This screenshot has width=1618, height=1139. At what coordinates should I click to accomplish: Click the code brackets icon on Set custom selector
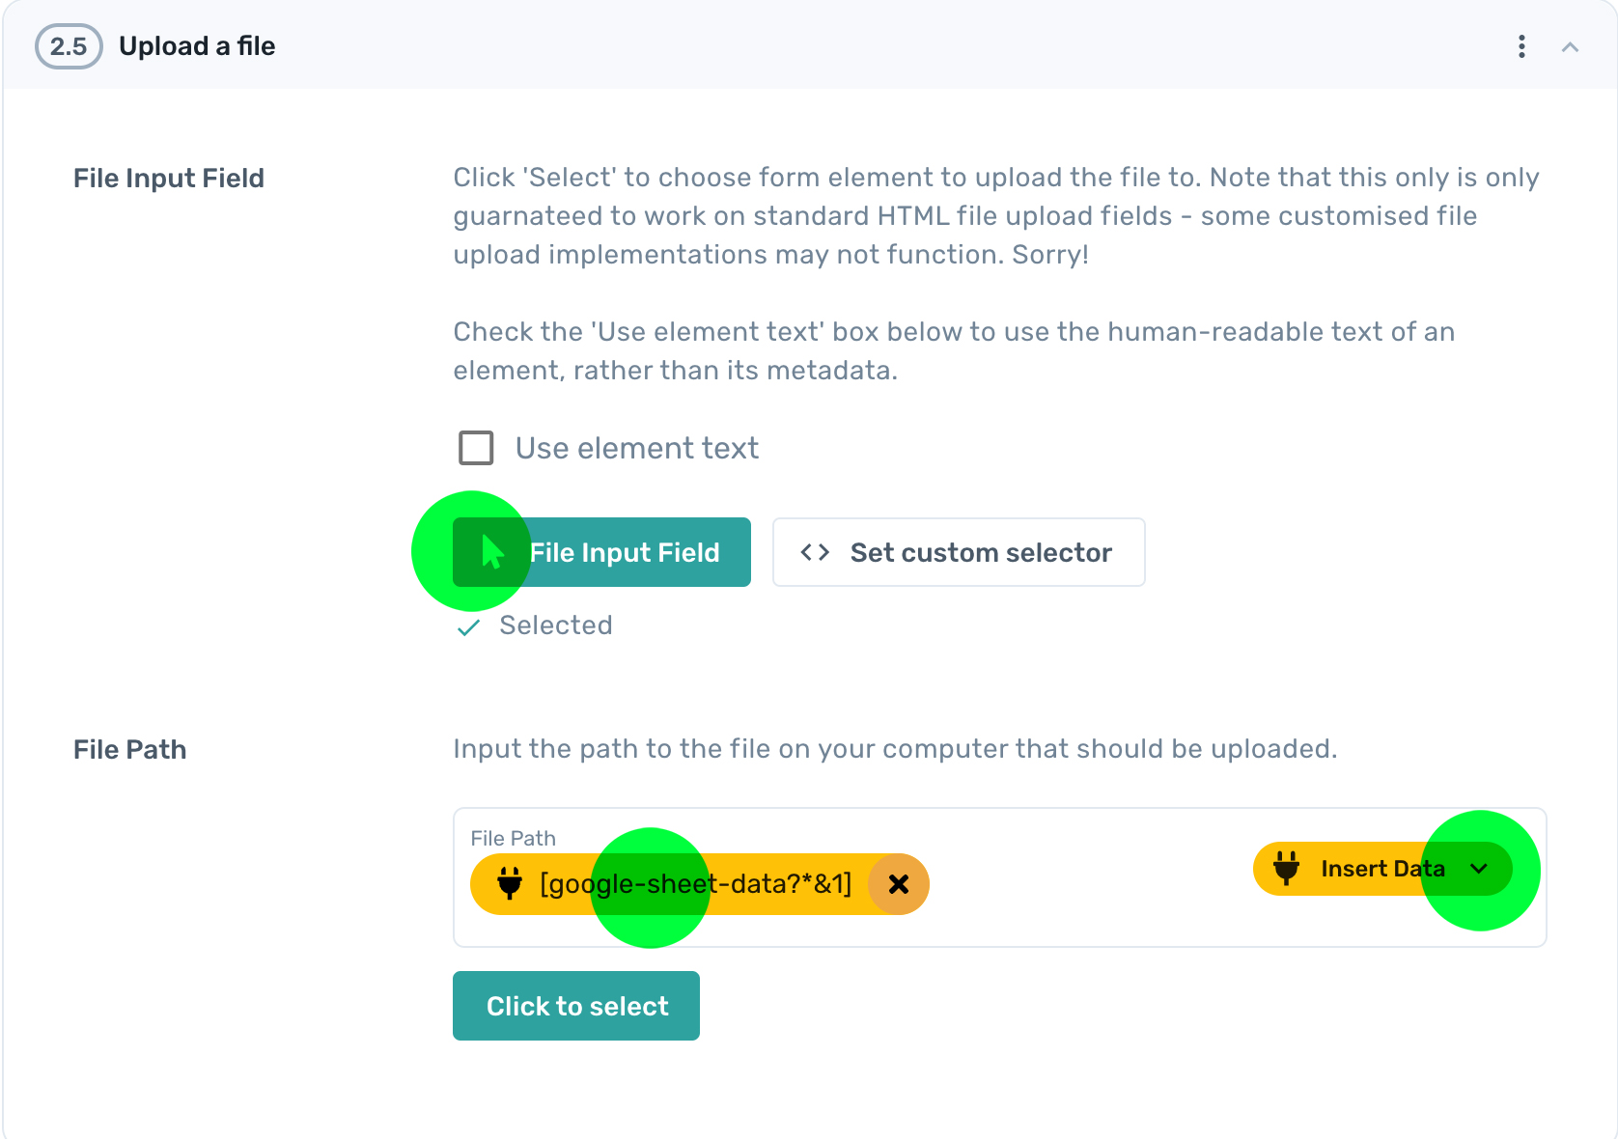pyautogui.click(x=814, y=552)
